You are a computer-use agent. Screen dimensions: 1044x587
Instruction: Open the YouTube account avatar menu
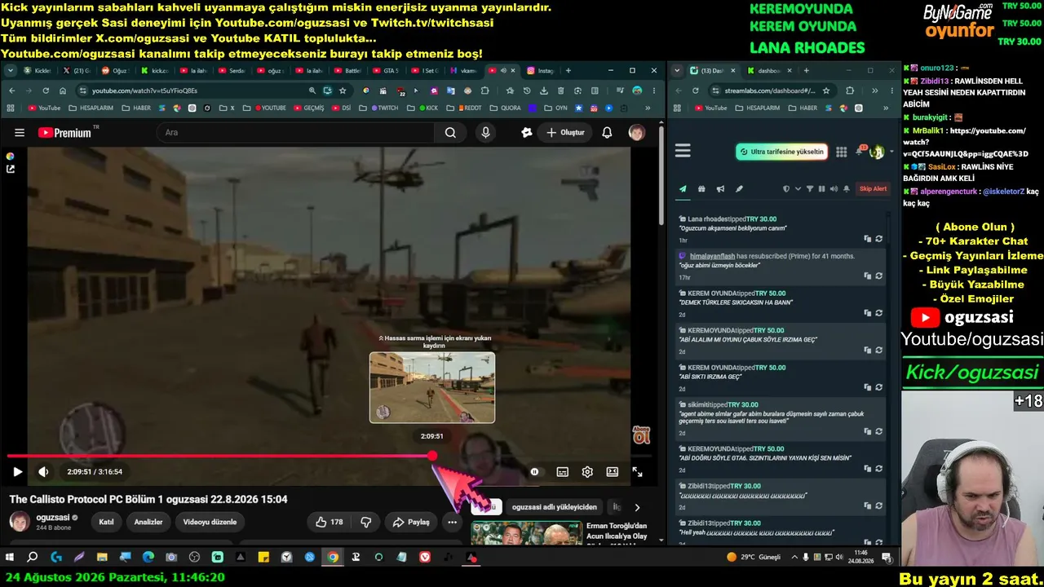(x=637, y=133)
